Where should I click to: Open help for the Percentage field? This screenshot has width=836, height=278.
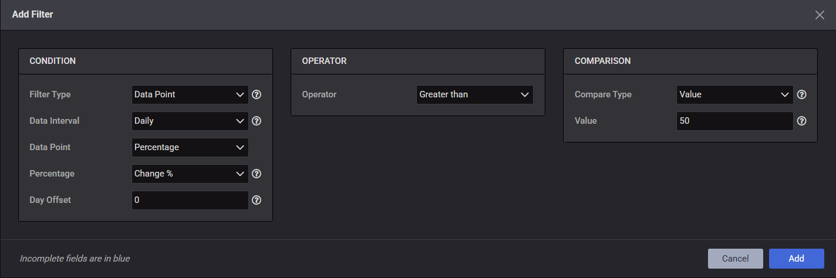(256, 174)
